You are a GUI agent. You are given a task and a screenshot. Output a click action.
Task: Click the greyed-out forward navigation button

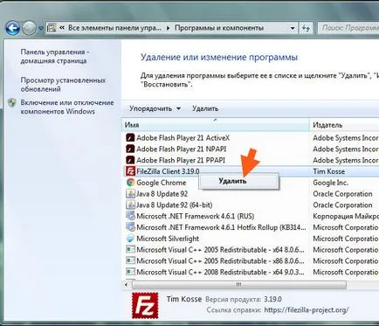point(29,28)
